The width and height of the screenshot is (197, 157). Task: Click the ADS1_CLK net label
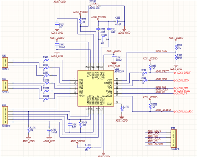pos(161,51)
